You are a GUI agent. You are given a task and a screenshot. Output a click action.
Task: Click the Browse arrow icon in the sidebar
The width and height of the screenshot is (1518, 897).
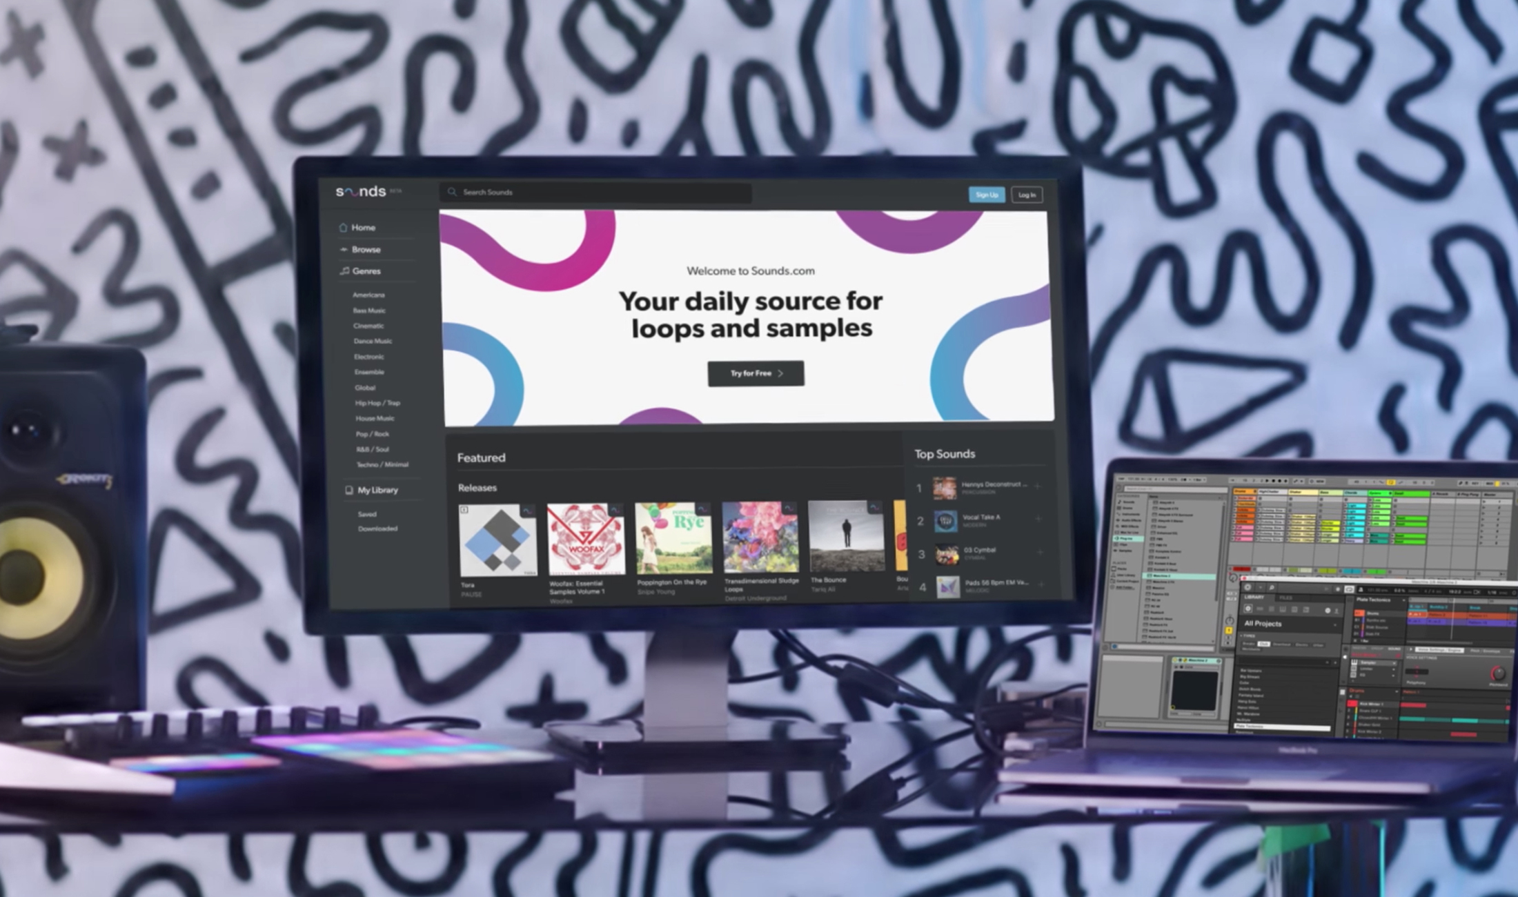click(344, 250)
